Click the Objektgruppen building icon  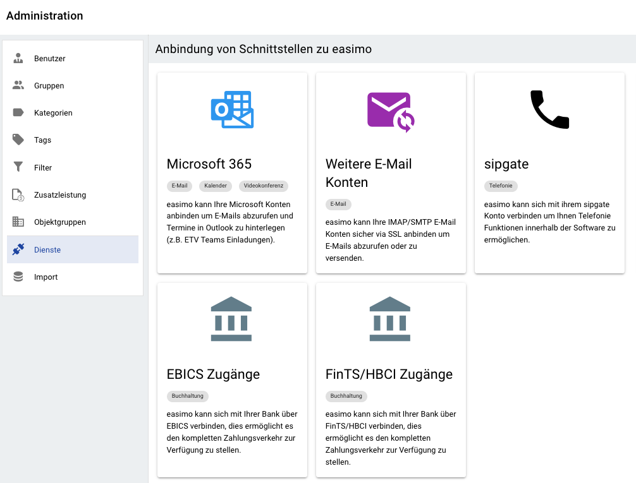point(18,222)
